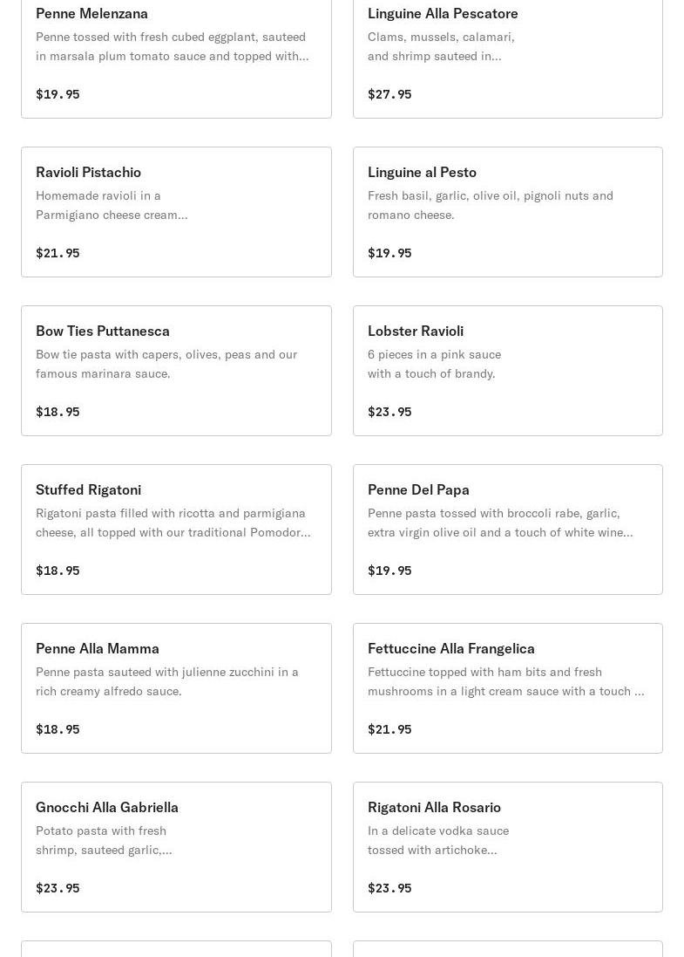The image size is (684, 957).
Task: Click the Fettuccine Alla Frangelica $21.95 price
Action: click(x=389, y=729)
